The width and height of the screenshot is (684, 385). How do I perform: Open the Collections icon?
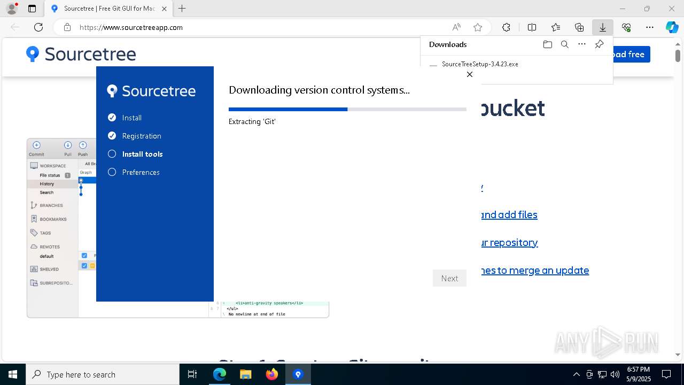(579, 27)
